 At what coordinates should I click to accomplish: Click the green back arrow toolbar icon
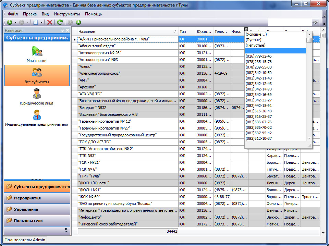[10, 22]
